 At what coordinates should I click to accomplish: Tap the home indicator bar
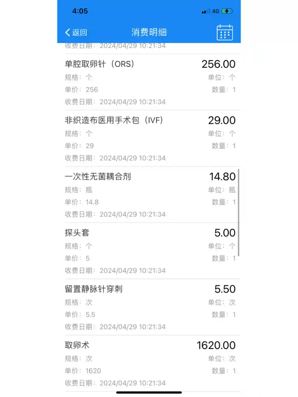click(149, 392)
